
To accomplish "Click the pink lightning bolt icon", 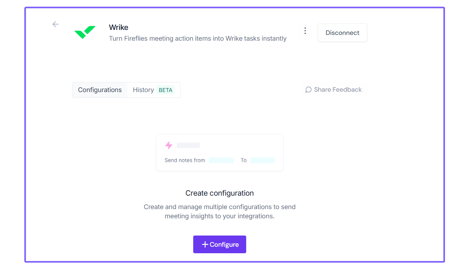I will 169,145.
